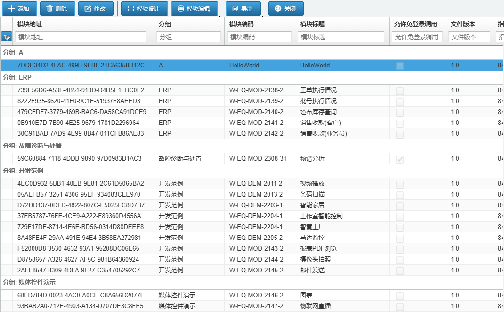The height and width of the screenshot is (312, 504).
Task: Click the 模块标题 column header
Action: point(312,24)
